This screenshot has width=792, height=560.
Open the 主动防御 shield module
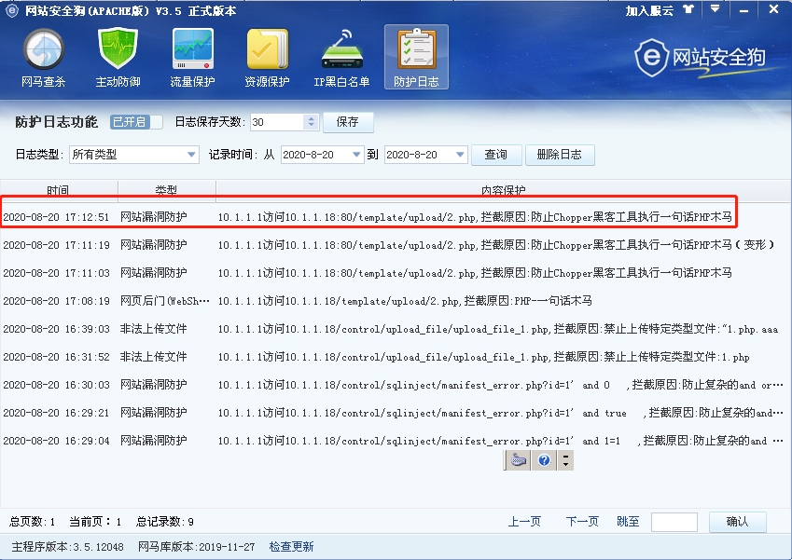pos(118,58)
